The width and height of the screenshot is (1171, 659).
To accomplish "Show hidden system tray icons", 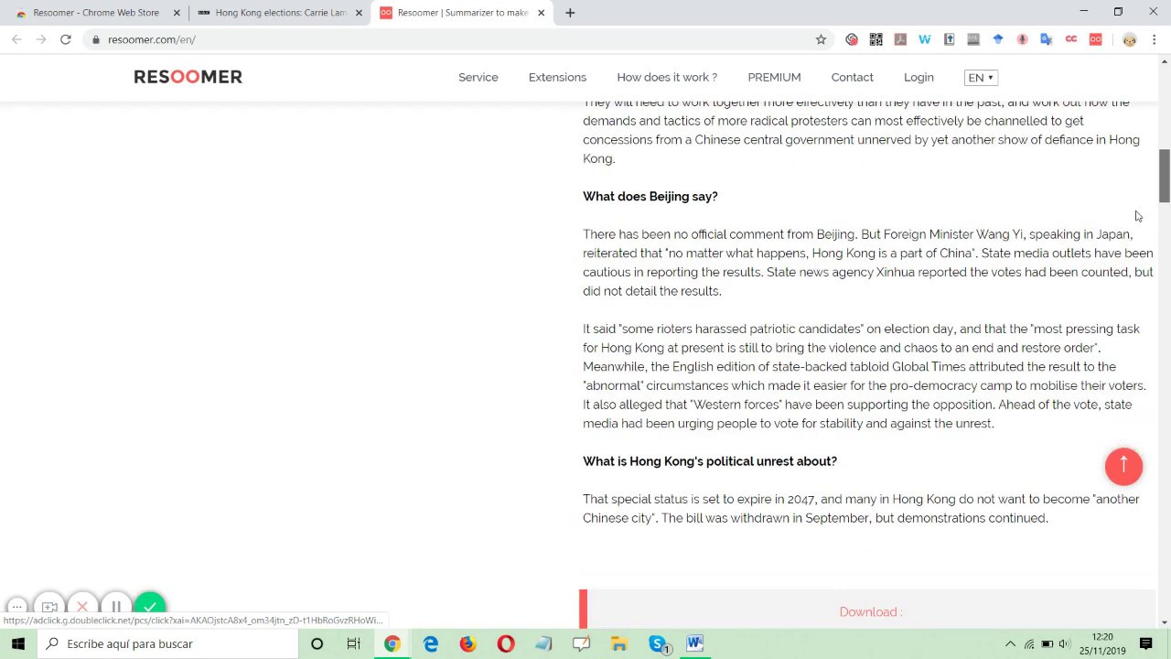I will click(x=1010, y=643).
